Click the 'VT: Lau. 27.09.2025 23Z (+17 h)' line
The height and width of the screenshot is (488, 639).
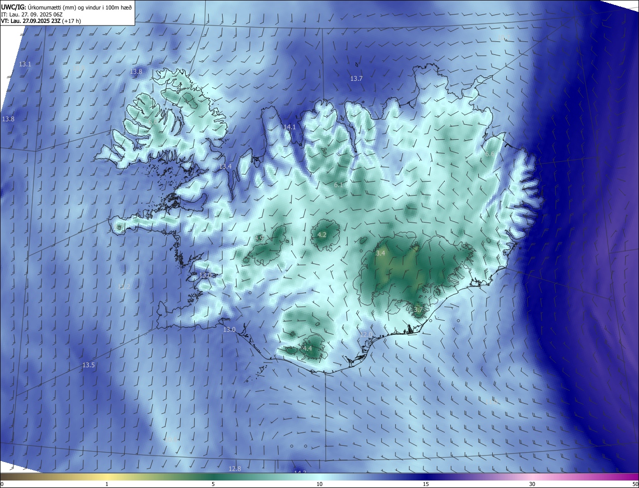pos(41,21)
